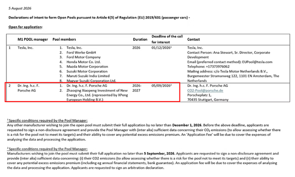Click the 'Contact' column header
This screenshot has height=177, width=295.
tap(193, 39)
